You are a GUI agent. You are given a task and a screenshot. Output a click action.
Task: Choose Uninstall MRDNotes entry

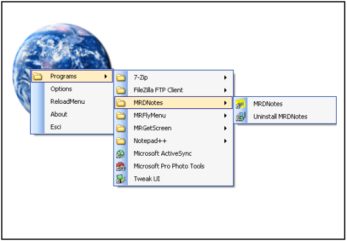(280, 117)
